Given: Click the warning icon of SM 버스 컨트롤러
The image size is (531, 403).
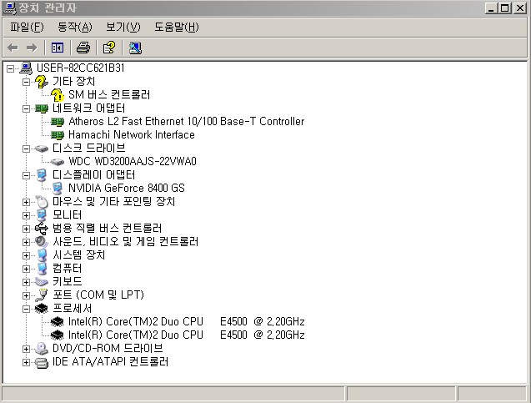Looking at the screenshot, I should pos(58,95).
